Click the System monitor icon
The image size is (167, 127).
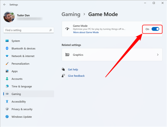(x=7, y=41)
